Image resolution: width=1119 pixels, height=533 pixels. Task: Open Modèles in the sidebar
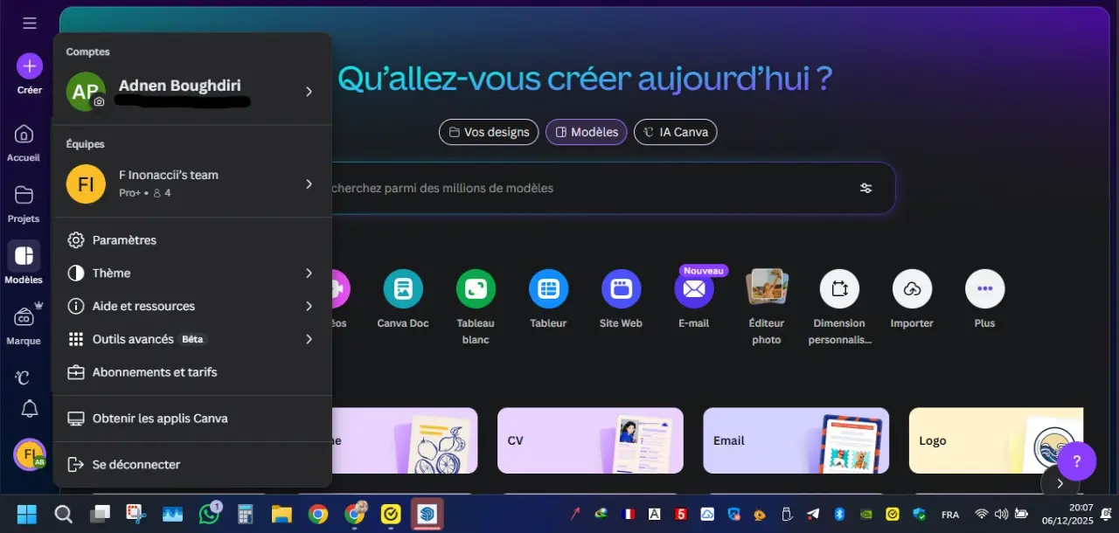[x=24, y=264]
